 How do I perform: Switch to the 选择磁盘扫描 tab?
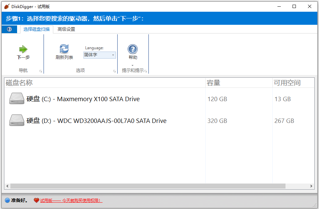click(x=37, y=29)
